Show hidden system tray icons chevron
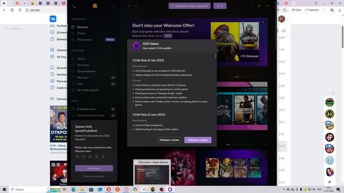 pos(284,189)
